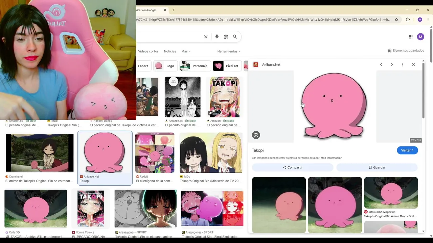Image resolution: width=433 pixels, height=243 pixels.
Task: Filter results by Personaje chip
Action: [x=195, y=66]
